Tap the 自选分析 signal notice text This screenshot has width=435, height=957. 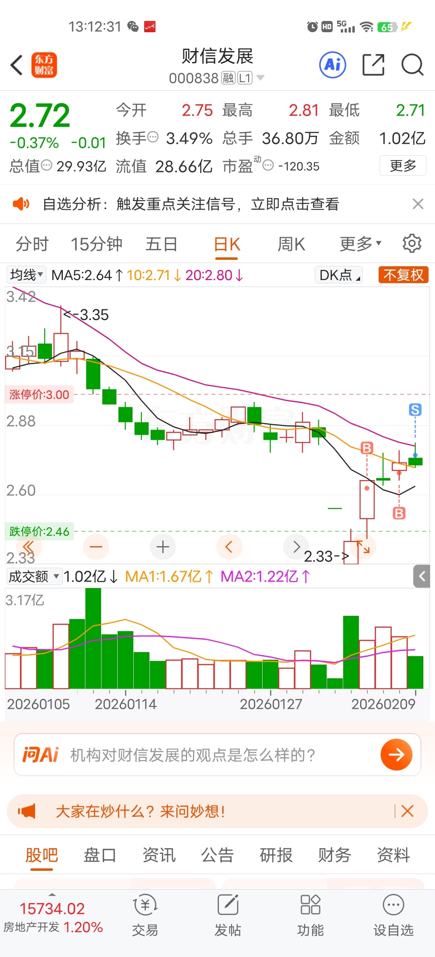point(191,204)
